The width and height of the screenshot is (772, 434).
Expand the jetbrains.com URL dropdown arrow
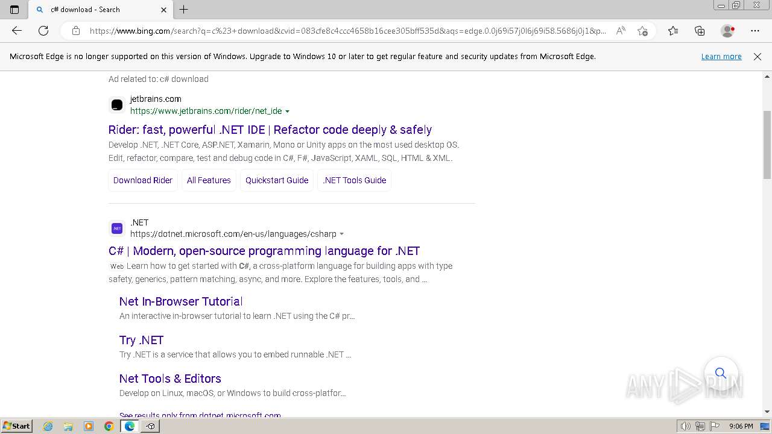[287, 112]
